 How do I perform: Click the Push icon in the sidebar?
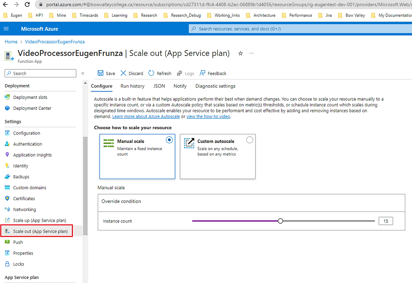tap(8, 242)
